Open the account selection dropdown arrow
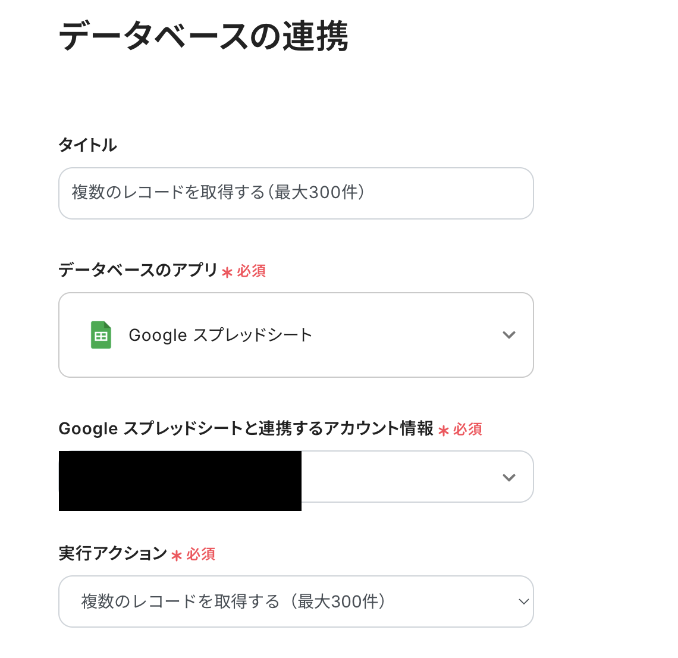The image size is (678, 658). tap(508, 477)
